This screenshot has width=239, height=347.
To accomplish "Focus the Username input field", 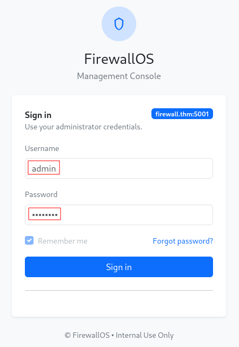I will 119,168.
